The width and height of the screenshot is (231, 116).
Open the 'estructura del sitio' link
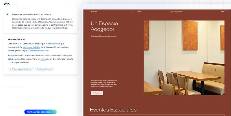pyautogui.click(x=31, y=47)
